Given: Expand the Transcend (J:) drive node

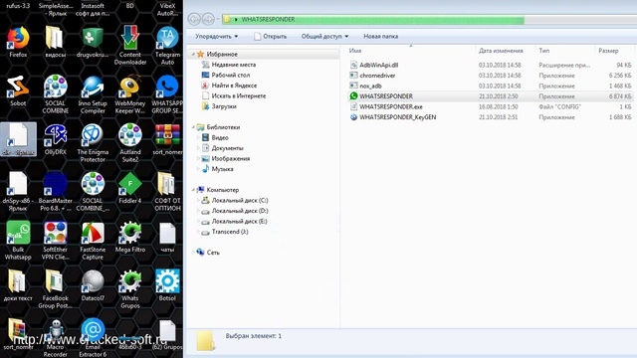Looking at the screenshot, I should tap(198, 232).
